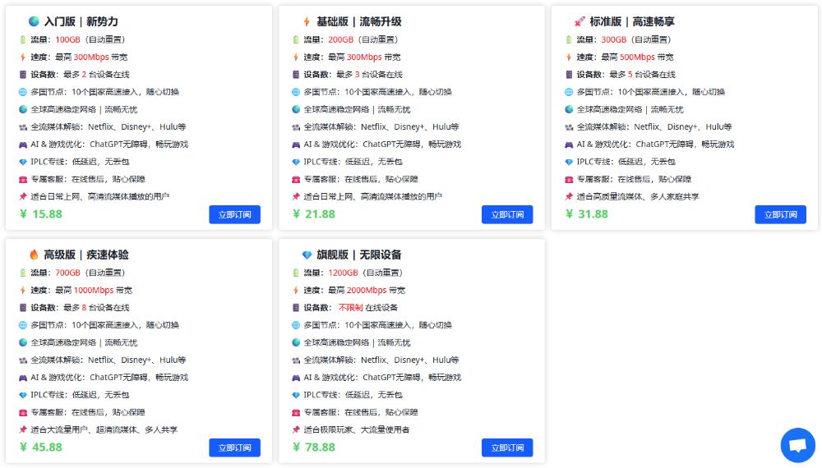
Task: Click pushpin icon by 适合高质量流媒体、多人家庭共享
Action: [x=569, y=197]
